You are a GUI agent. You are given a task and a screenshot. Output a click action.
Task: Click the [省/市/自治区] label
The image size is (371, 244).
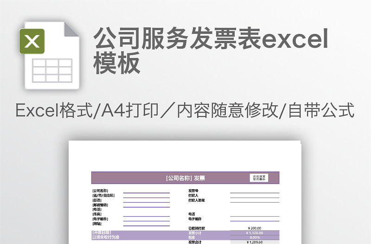point(103,195)
